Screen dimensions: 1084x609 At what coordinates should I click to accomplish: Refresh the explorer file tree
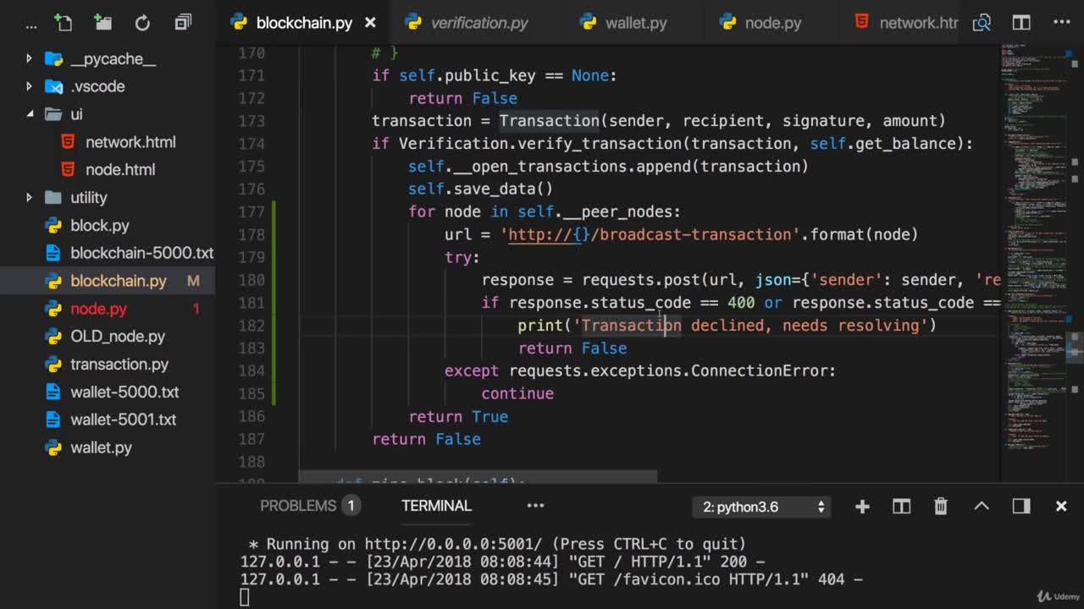click(142, 23)
